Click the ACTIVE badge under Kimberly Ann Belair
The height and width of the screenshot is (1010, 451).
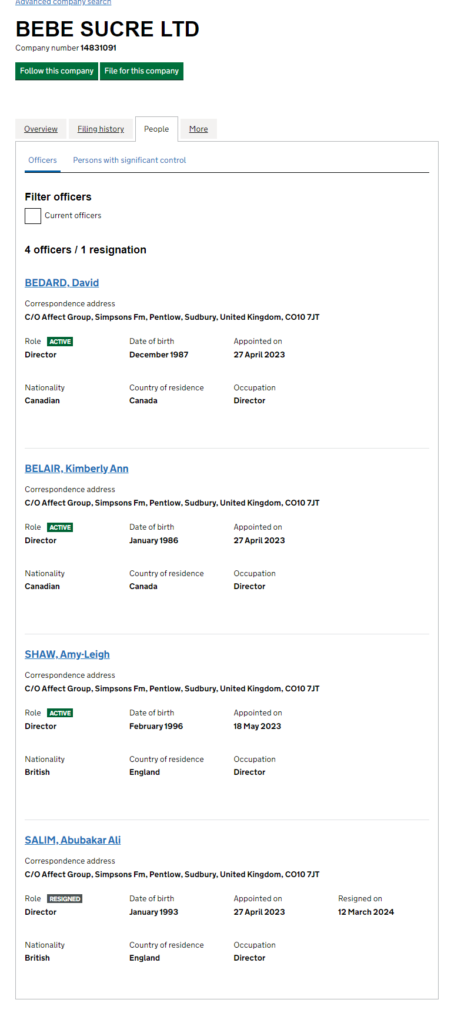(x=60, y=527)
